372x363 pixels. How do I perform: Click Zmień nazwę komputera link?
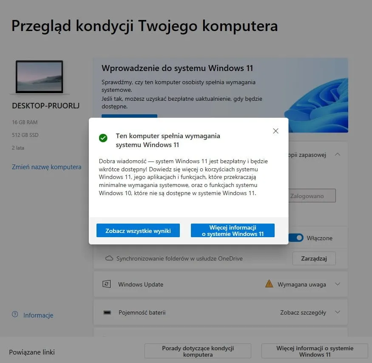(46, 167)
